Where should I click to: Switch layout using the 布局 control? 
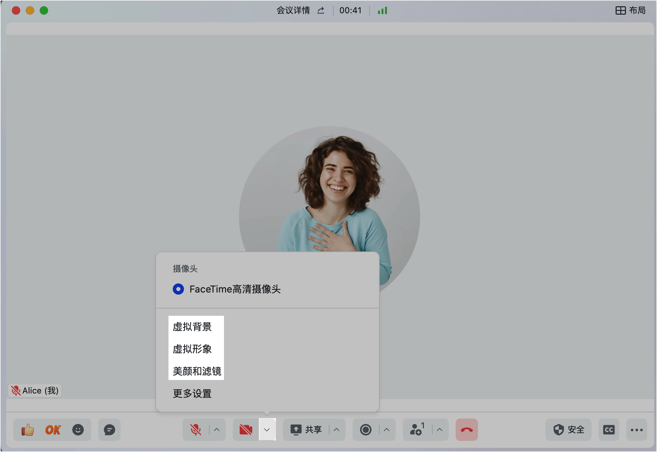point(631,10)
